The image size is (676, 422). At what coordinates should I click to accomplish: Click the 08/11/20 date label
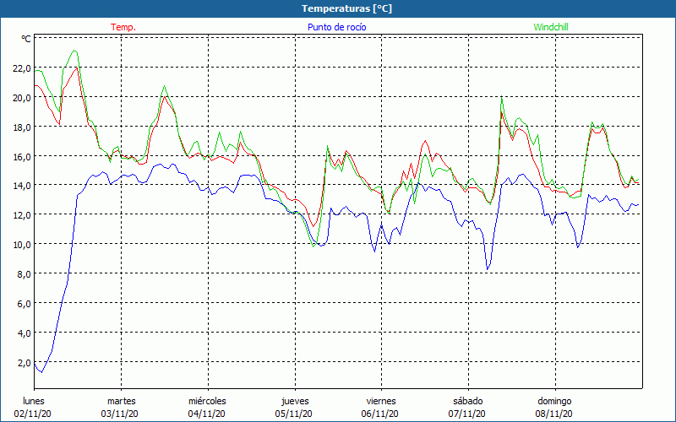click(x=554, y=414)
